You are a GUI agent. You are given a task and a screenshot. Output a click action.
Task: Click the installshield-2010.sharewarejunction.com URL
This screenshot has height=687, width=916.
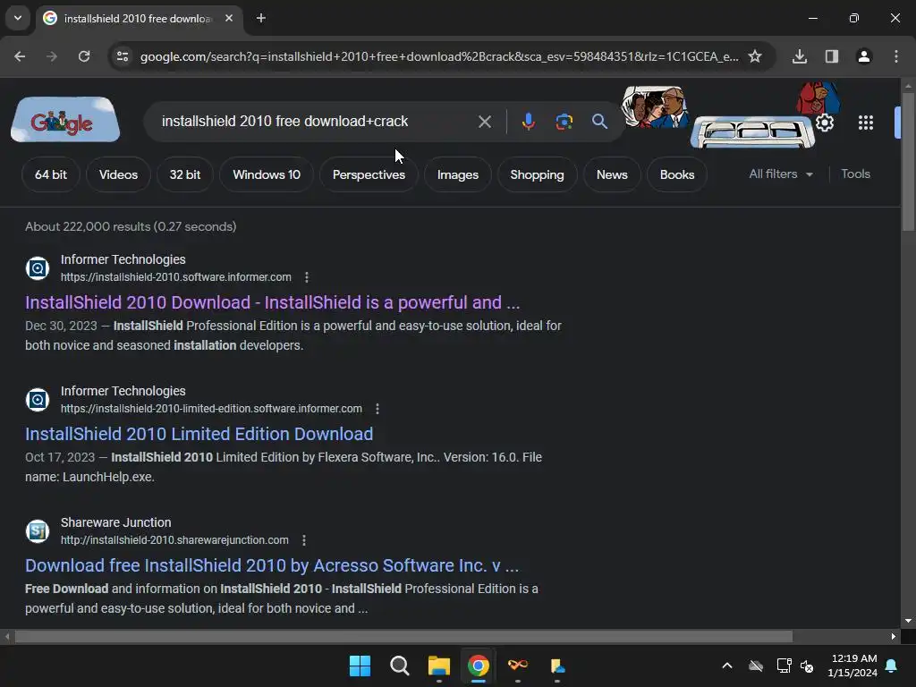(x=174, y=540)
